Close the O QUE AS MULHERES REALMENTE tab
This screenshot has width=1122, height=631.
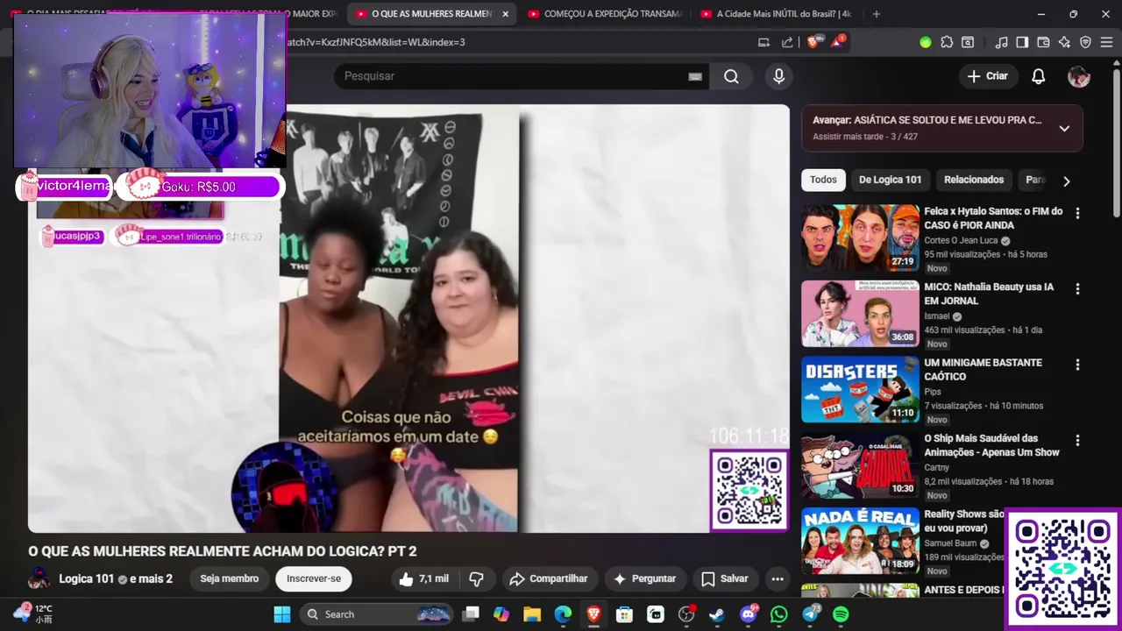[505, 14]
